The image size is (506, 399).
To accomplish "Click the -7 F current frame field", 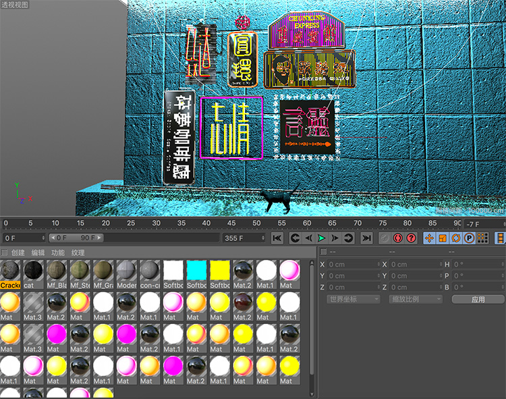I will [484, 224].
